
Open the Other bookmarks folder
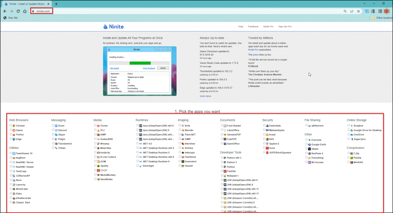382,18
